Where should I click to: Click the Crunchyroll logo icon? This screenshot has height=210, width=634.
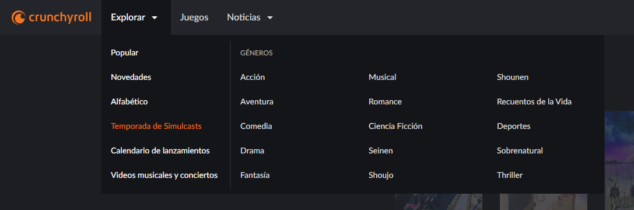(19, 17)
